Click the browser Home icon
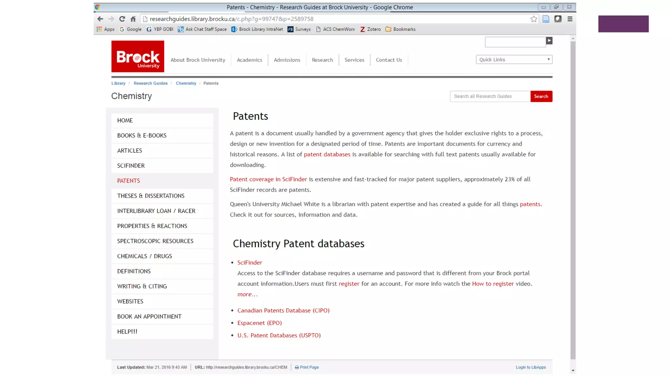 pos(133,19)
